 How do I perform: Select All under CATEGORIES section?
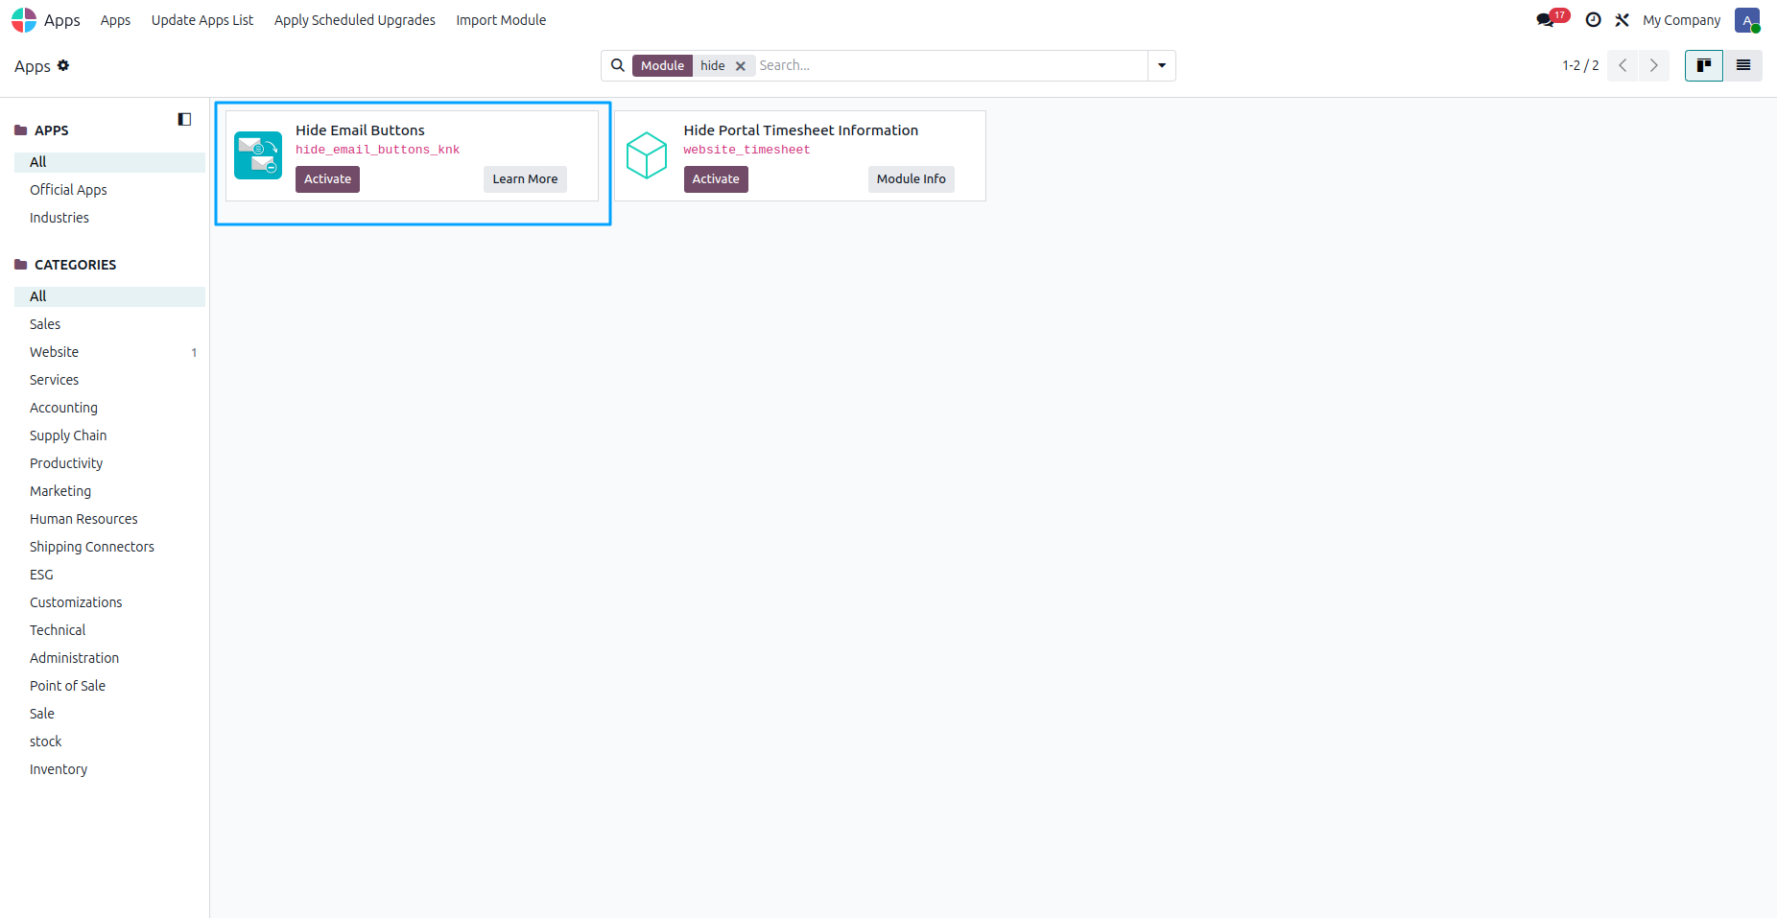coord(109,296)
